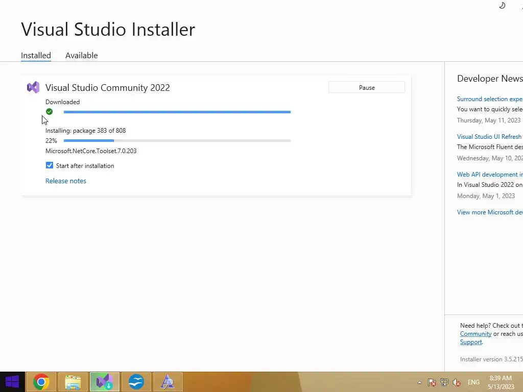Pause the Visual Studio installation
The width and height of the screenshot is (523, 392).
pos(367,87)
